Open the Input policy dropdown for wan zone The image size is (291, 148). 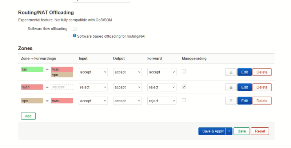tap(93, 87)
